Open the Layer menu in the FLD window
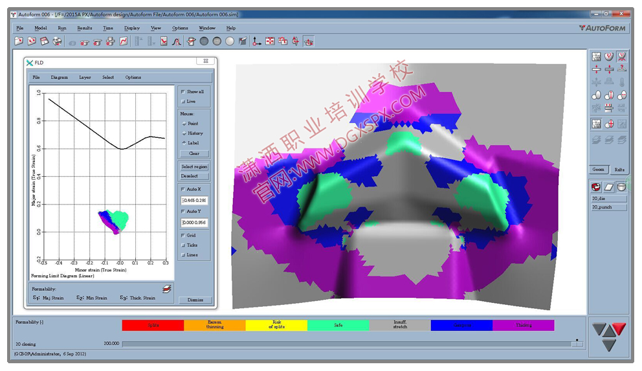 click(x=85, y=78)
